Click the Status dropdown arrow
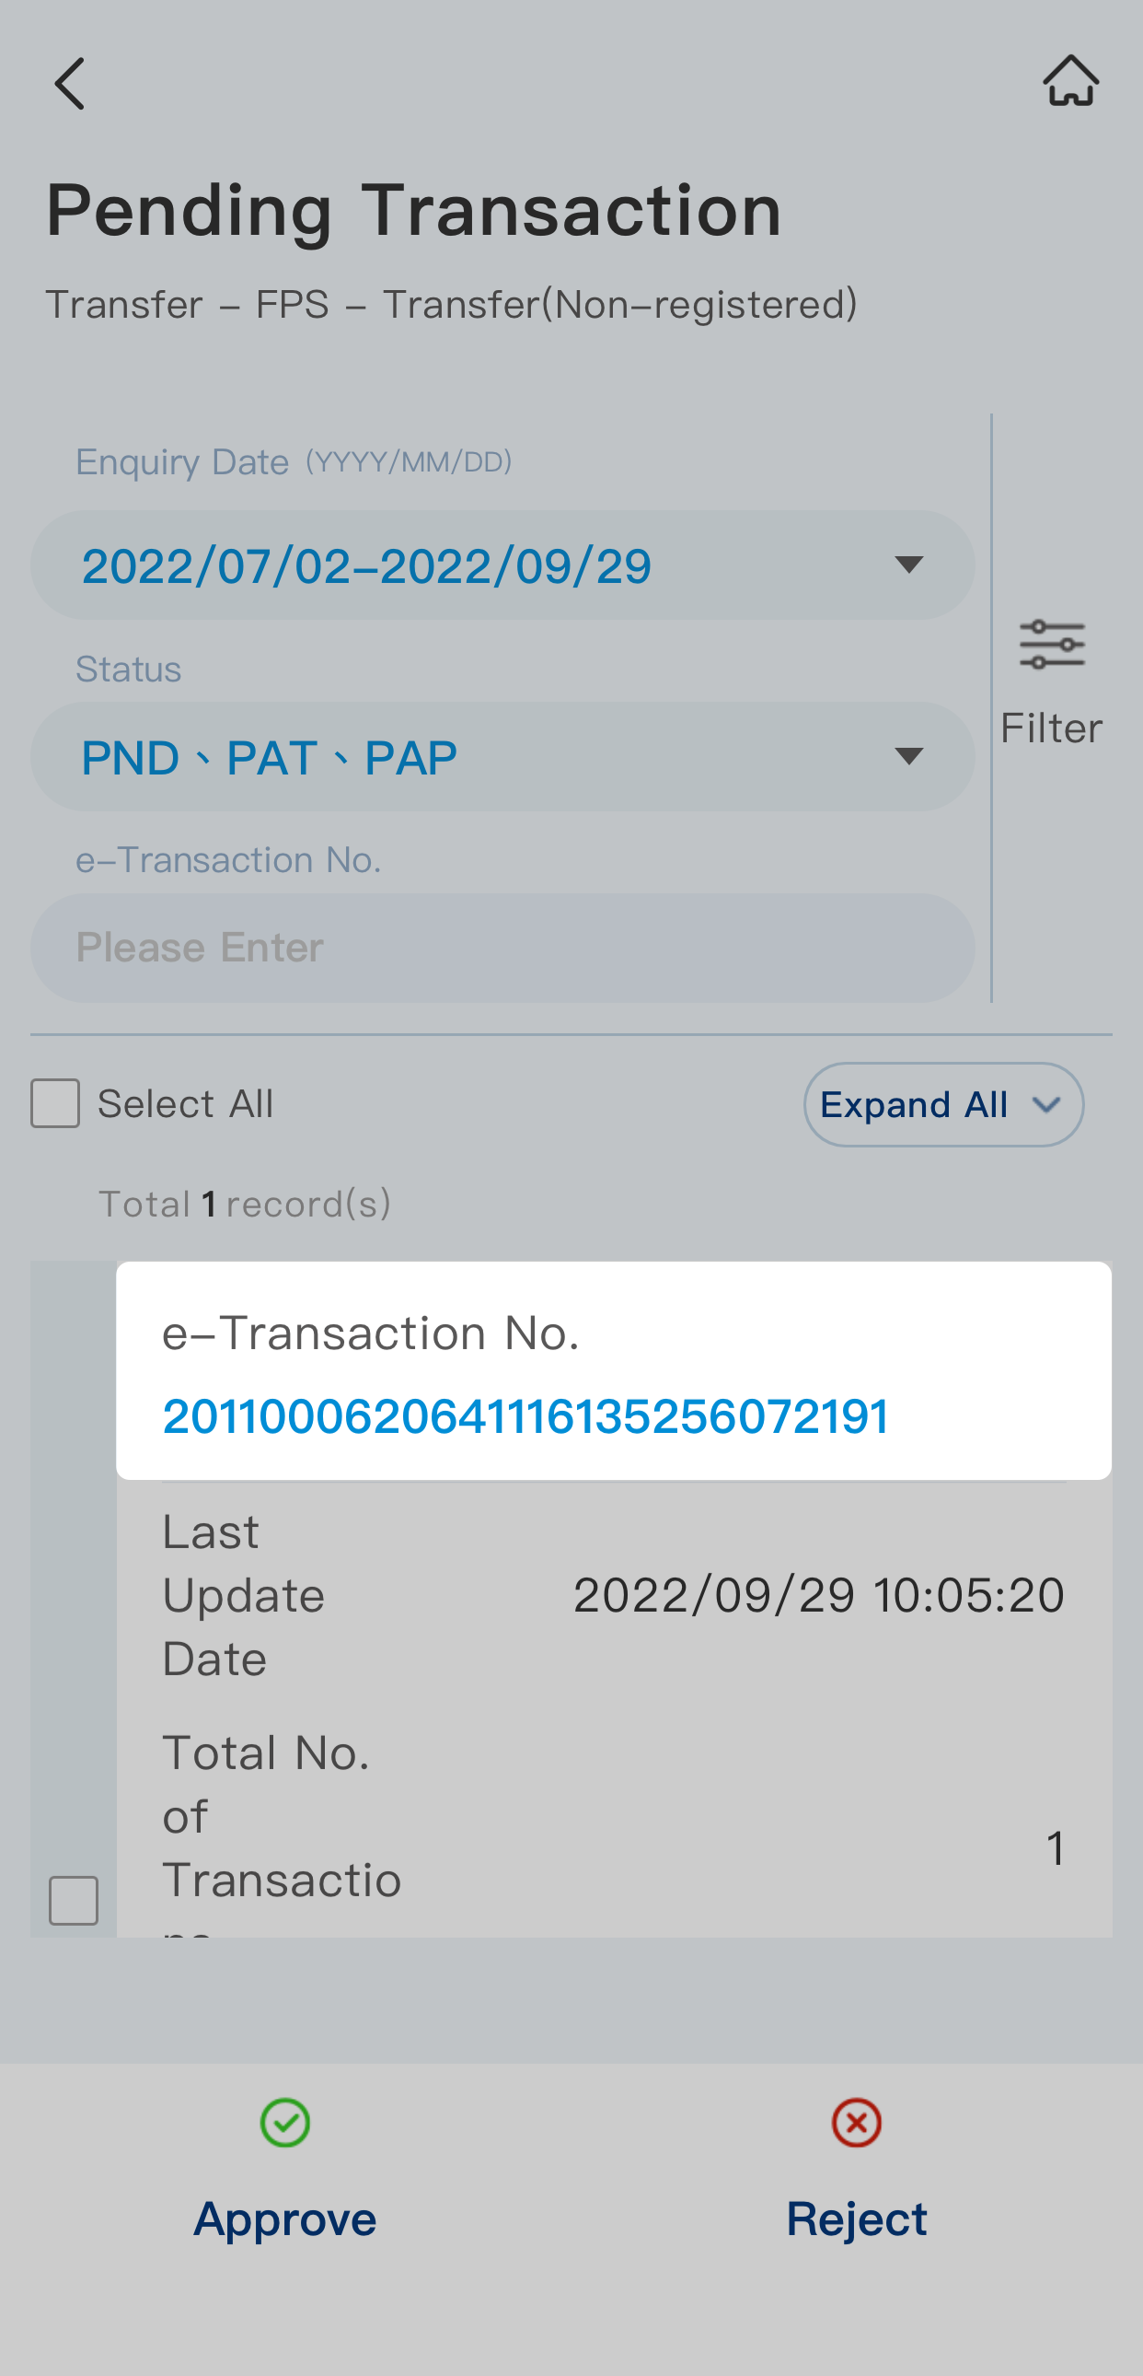Viewport: 1143px width, 2376px height. pyautogui.click(x=909, y=757)
